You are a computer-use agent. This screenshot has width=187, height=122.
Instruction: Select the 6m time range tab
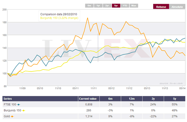click(89, 6)
